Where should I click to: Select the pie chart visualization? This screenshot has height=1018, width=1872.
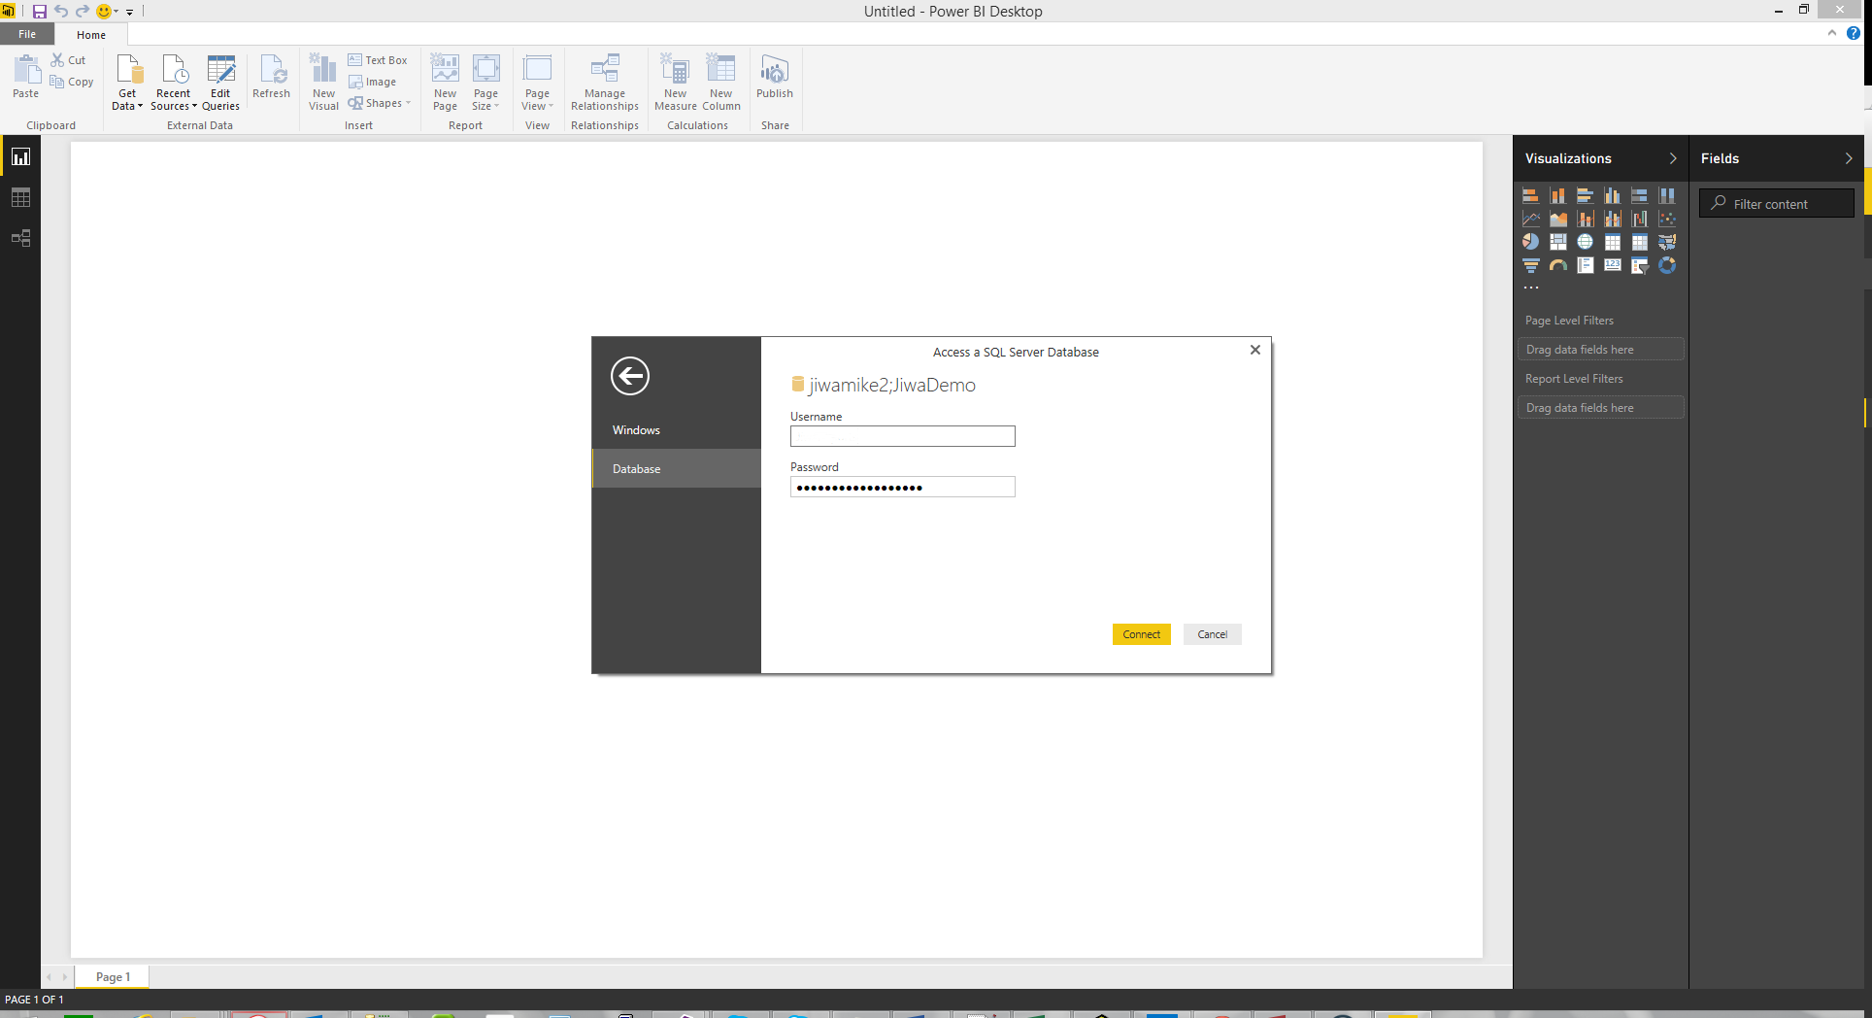click(1530, 242)
